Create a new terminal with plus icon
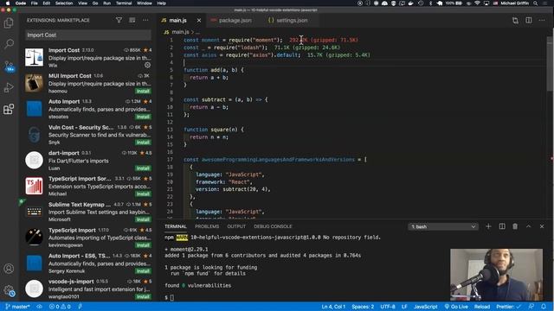The width and height of the screenshot is (554, 311). tap(488, 226)
